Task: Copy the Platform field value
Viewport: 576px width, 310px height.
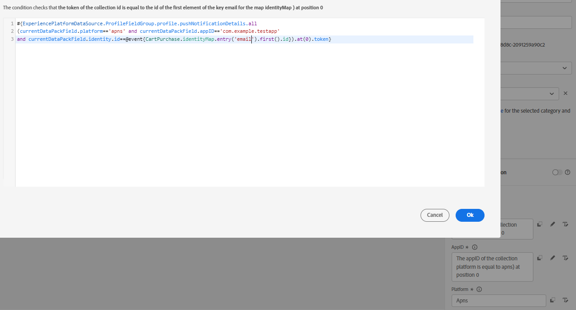Action: pos(552,300)
